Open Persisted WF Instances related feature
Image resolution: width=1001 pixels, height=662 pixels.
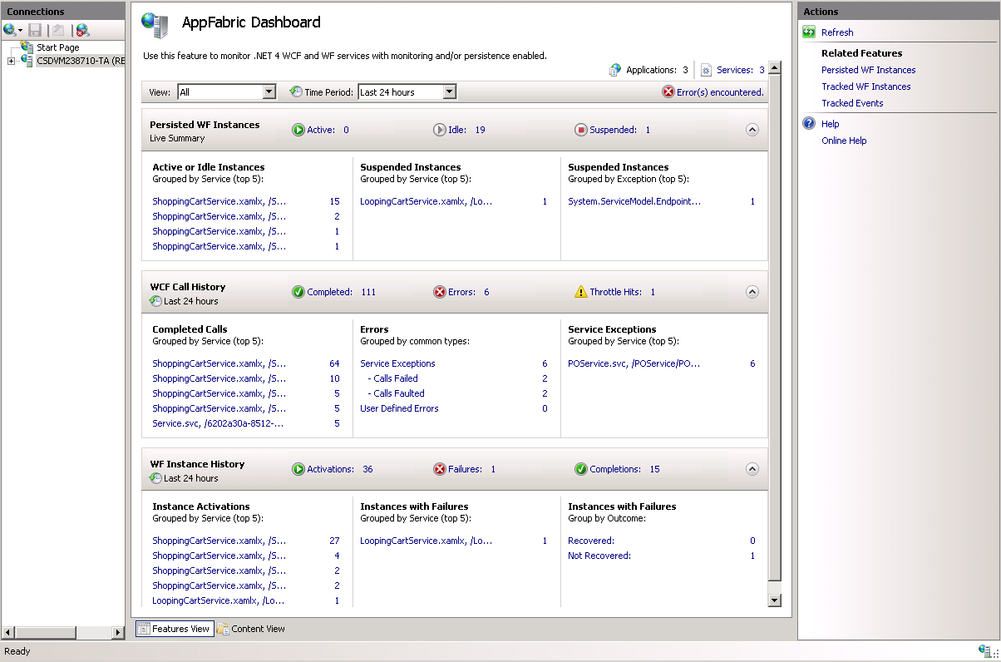pos(869,70)
